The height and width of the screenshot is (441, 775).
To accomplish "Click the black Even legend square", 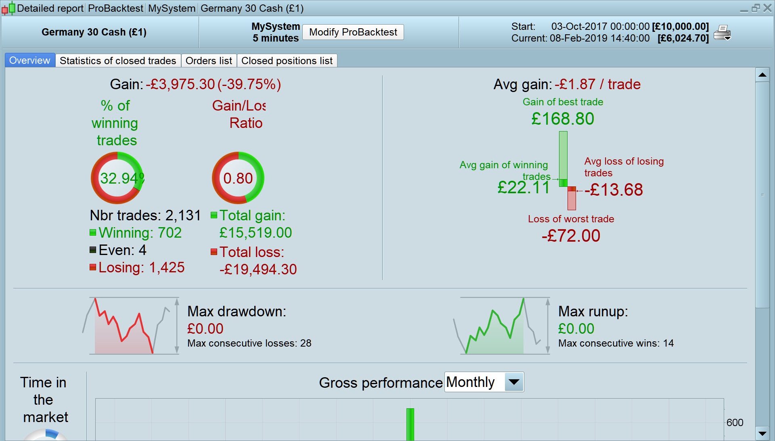I will (93, 250).
